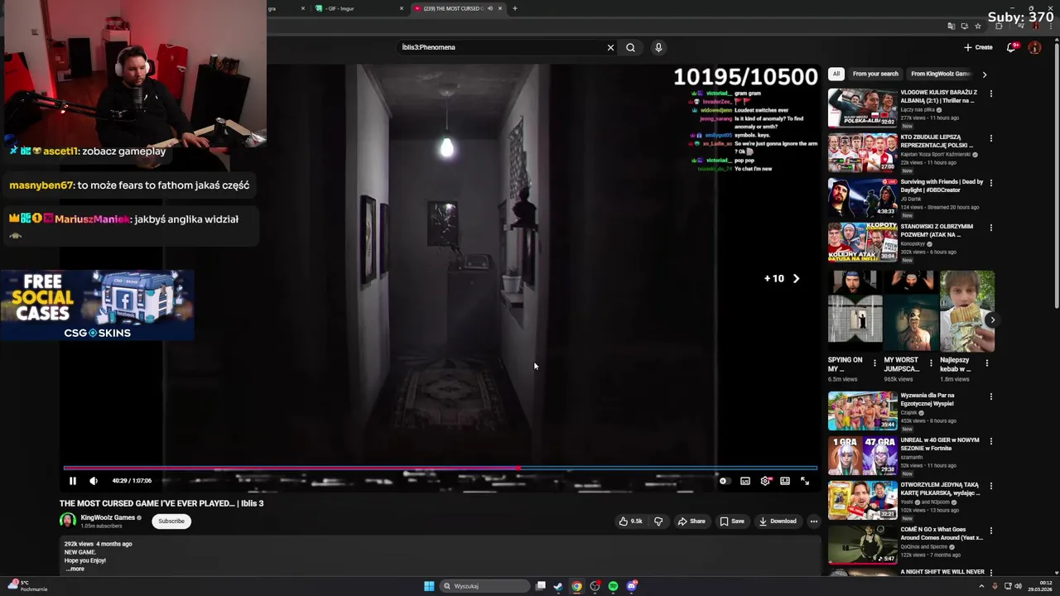
Task: Open Chrome from the taskbar
Action: point(576,586)
